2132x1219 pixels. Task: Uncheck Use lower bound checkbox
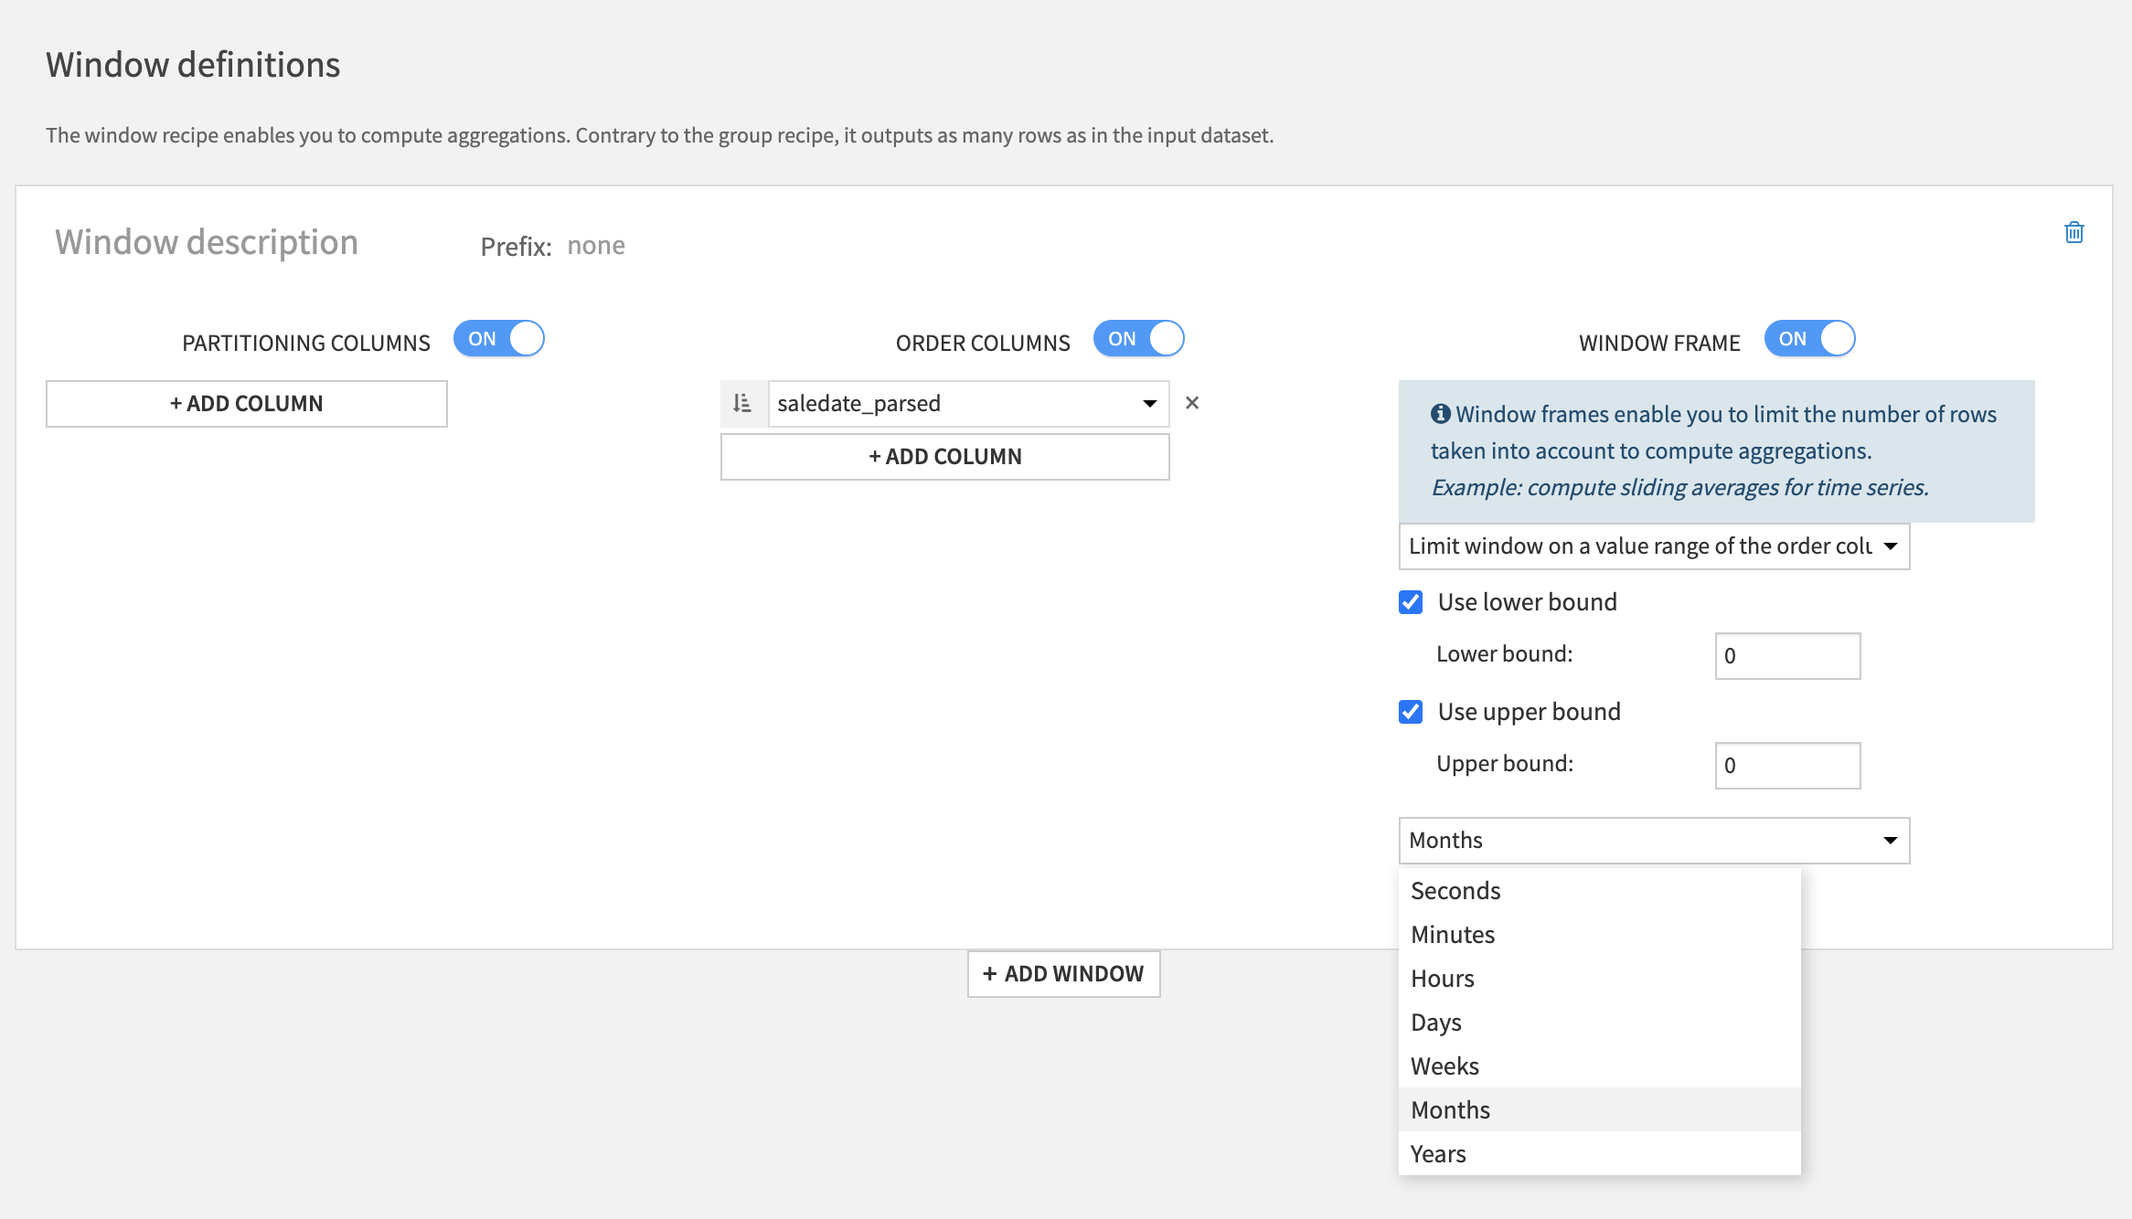(1411, 602)
